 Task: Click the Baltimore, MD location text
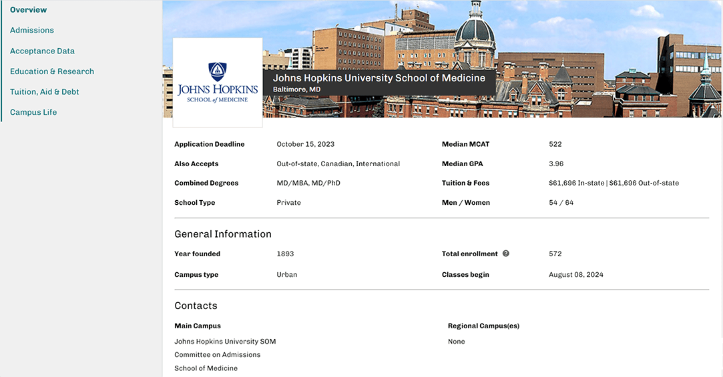pyautogui.click(x=296, y=89)
